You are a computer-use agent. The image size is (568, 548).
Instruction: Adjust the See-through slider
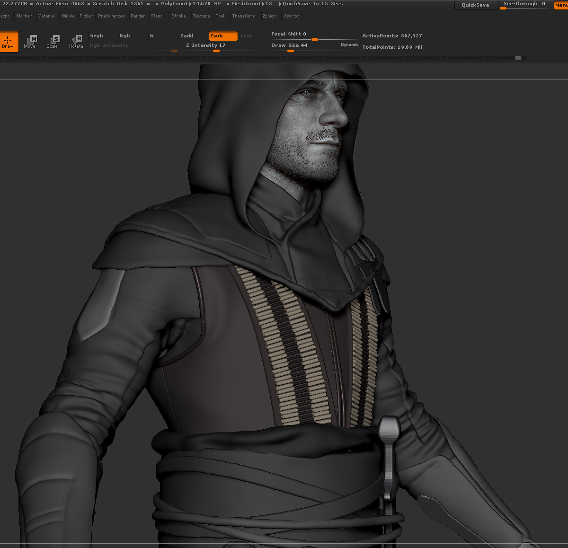[x=525, y=5]
